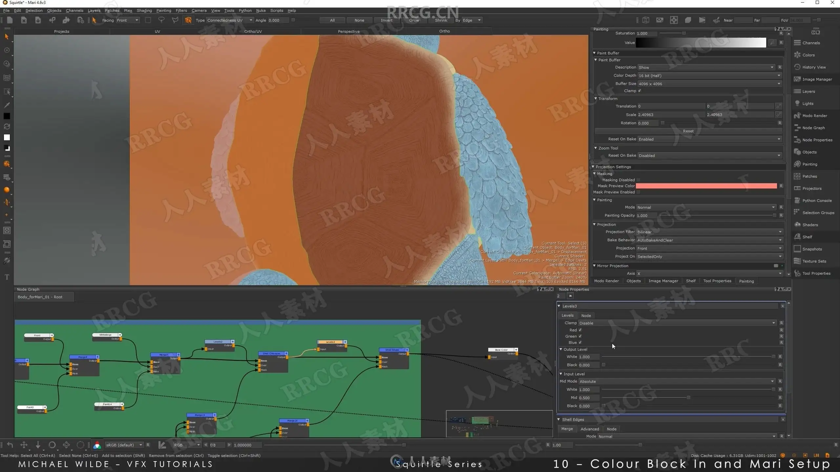The image size is (840, 472).
Task: Uncheck the Red channel checkbox in Levels3
Action: (x=580, y=330)
